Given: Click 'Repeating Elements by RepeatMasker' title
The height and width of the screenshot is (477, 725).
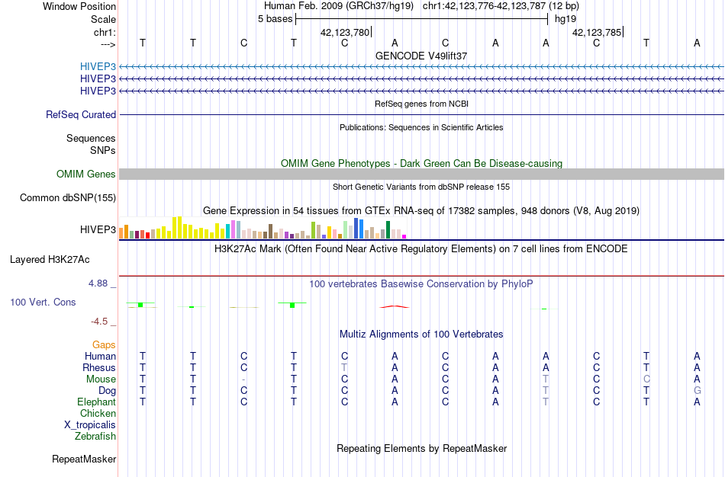Looking at the screenshot, I should coord(421,448).
